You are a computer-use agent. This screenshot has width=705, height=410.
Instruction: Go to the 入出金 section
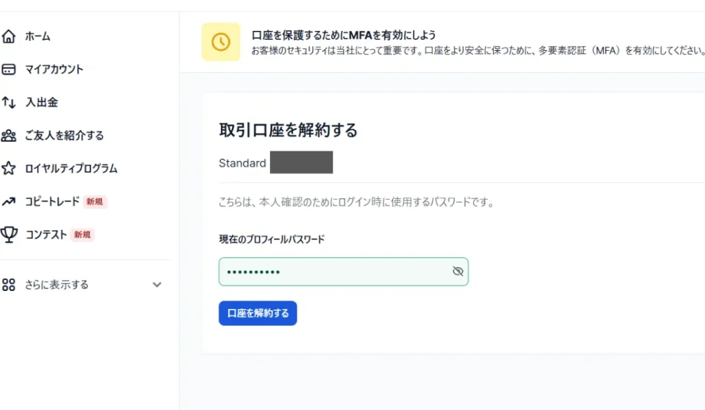pos(43,102)
